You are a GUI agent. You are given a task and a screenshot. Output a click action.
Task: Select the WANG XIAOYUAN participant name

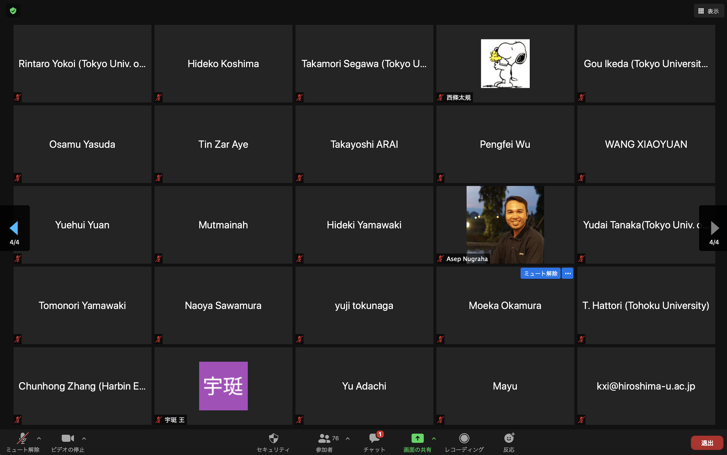coord(646,144)
